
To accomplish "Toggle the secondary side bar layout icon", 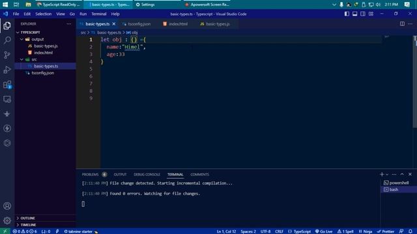I will click(363, 14).
